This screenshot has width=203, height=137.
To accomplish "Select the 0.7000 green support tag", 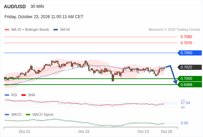I will pyautogui.click(x=190, y=78).
